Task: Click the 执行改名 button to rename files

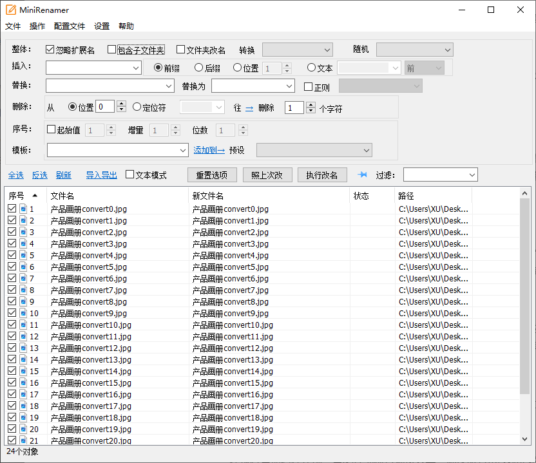Action: 322,175
